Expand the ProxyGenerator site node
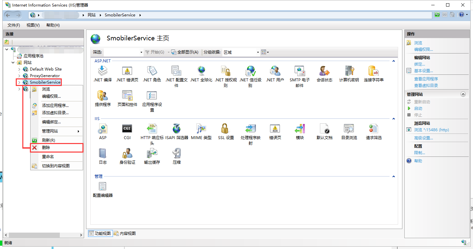 click(19, 76)
